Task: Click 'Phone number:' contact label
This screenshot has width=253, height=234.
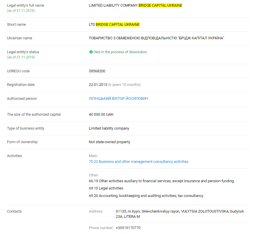Action: point(101,228)
